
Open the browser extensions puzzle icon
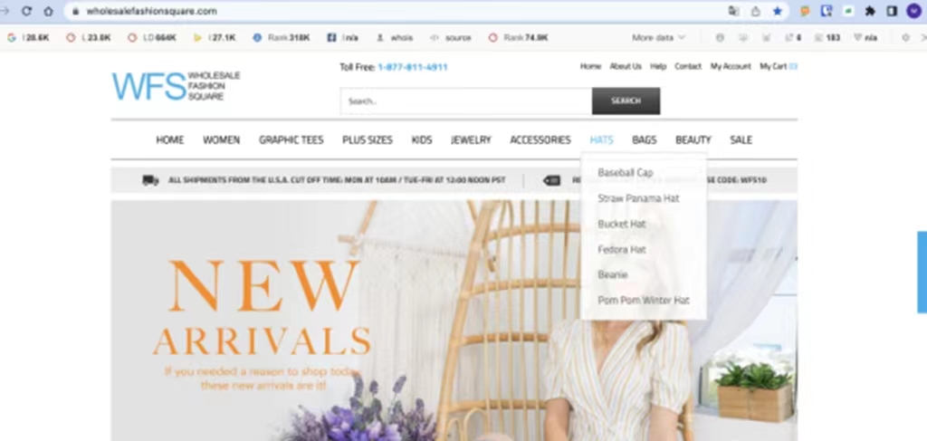[870, 11]
